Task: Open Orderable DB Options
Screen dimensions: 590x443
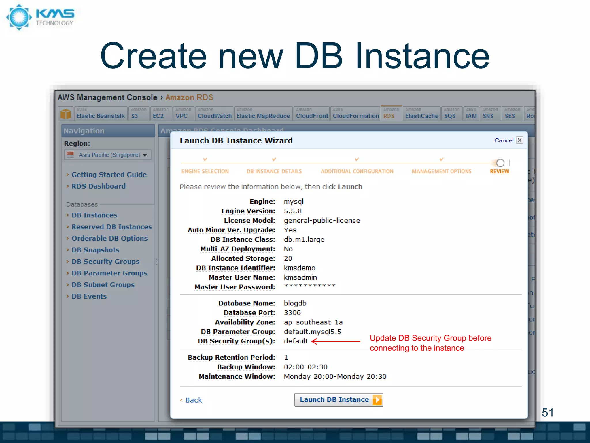Action: (109, 238)
